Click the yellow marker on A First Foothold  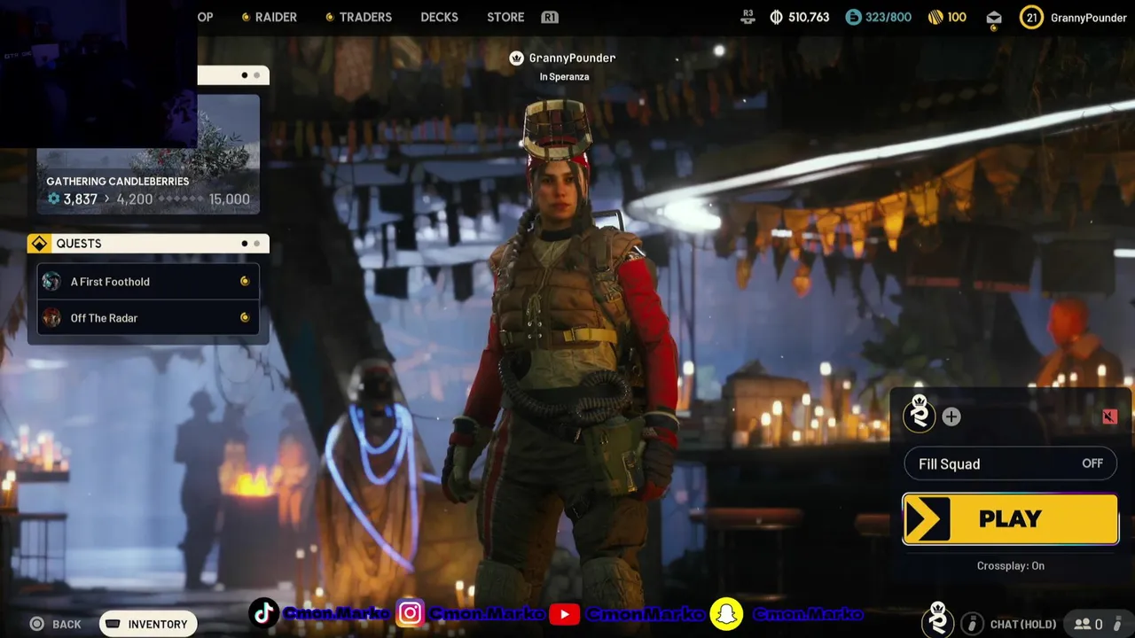[245, 281]
